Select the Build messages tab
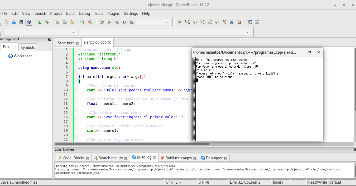This screenshot has height=186, width=356. (x=179, y=158)
